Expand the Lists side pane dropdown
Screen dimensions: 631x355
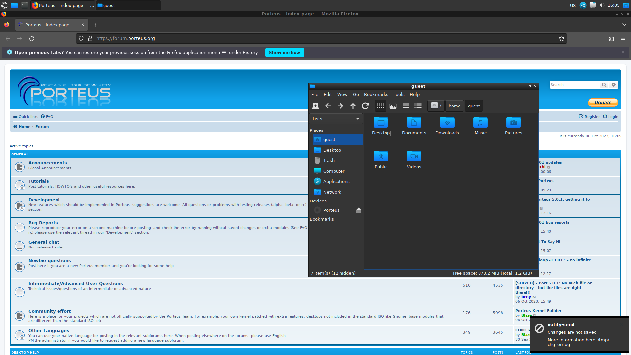(x=336, y=119)
